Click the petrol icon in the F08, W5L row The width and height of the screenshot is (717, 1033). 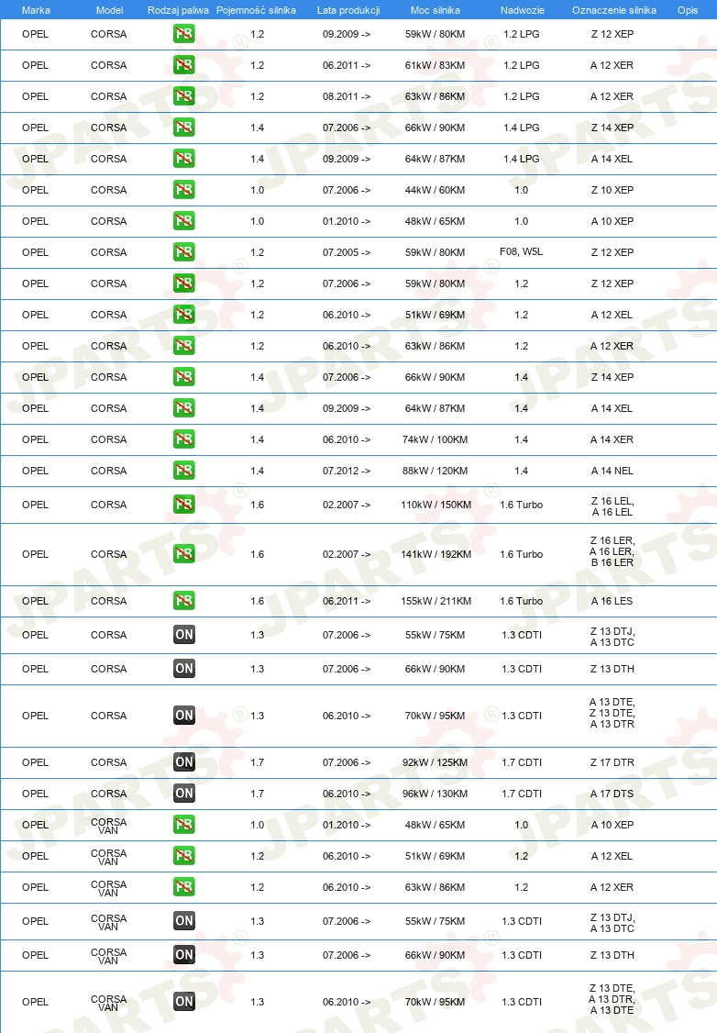[183, 252]
